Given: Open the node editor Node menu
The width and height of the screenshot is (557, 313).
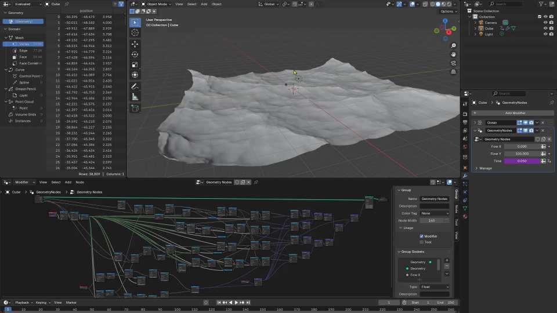Looking at the screenshot, I should pyautogui.click(x=79, y=182).
